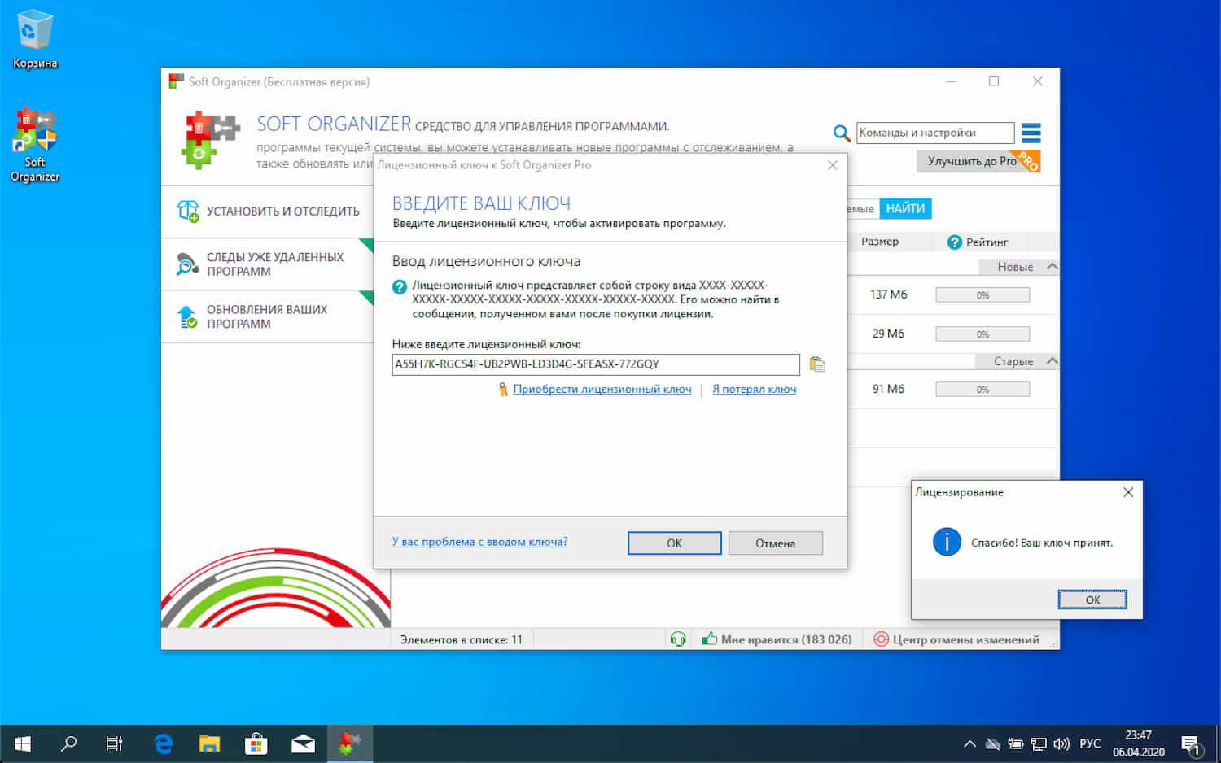Open the network icon in system tray

point(1039,743)
